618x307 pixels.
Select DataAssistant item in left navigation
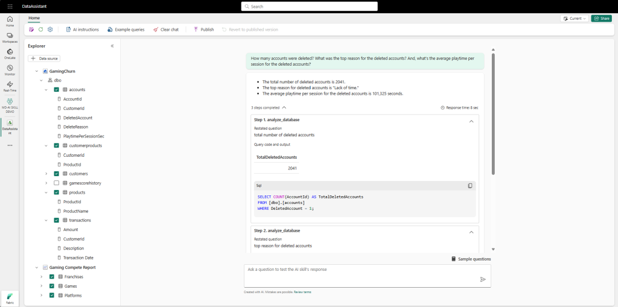[10, 127]
